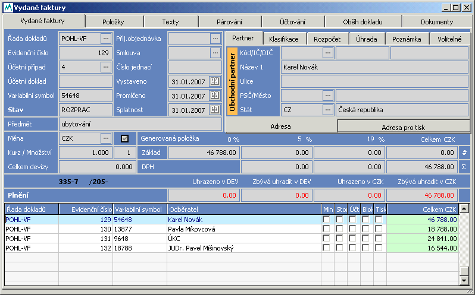
Task: Open calendar picker for Vystaveno date
Action: (214, 81)
